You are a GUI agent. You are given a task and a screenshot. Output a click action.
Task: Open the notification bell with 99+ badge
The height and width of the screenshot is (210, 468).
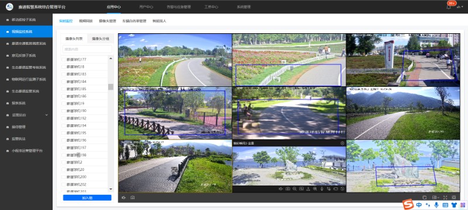[x=449, y=6]
